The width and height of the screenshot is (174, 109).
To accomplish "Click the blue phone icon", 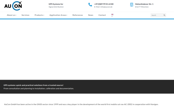I will tap(90, 5).
